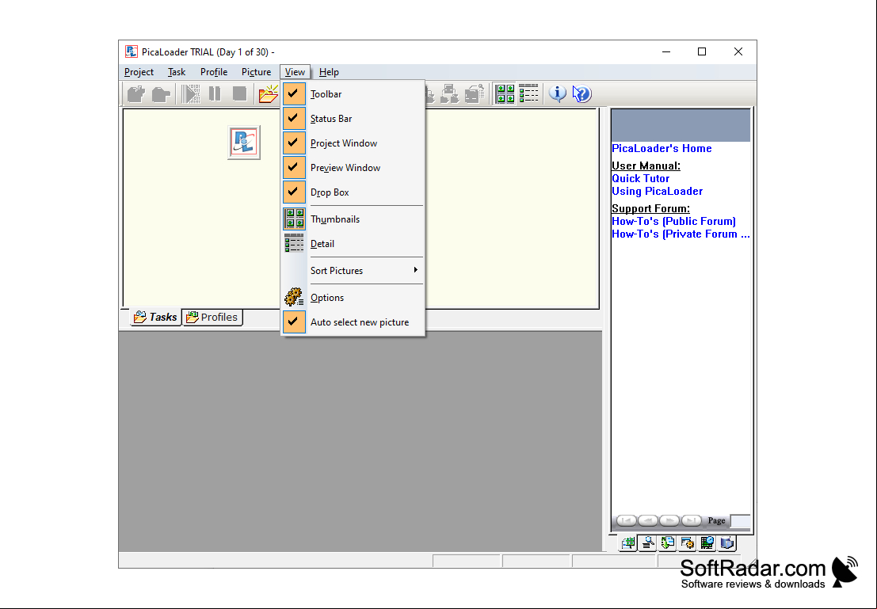877x609 pixels.
Task: Toggle Auto select new picture checkmark
Action: 294,322
